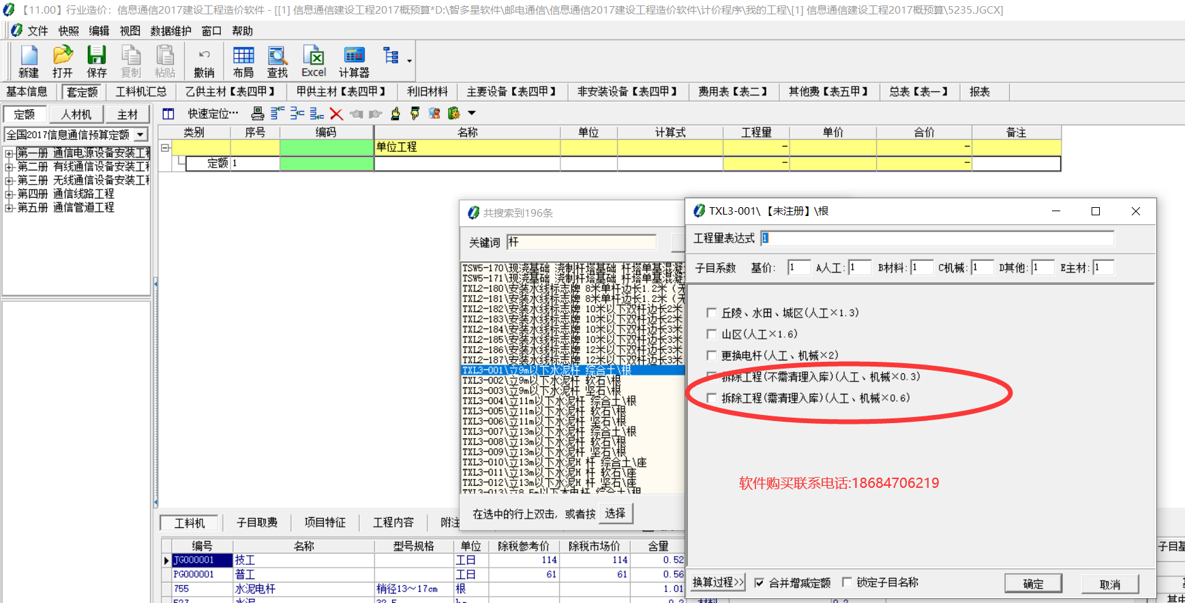1185x603 pixels.
Task: Open the 计算器 calculator tool
Action: click(x=354, y=61)
